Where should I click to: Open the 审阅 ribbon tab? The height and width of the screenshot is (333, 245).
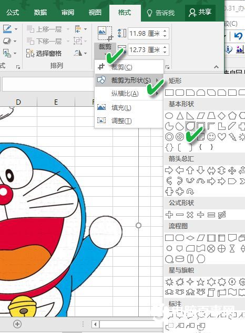68,13
